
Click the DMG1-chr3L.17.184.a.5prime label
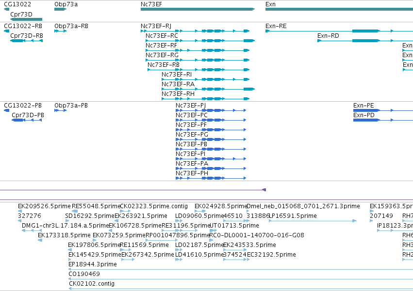[x=66, y=226]
